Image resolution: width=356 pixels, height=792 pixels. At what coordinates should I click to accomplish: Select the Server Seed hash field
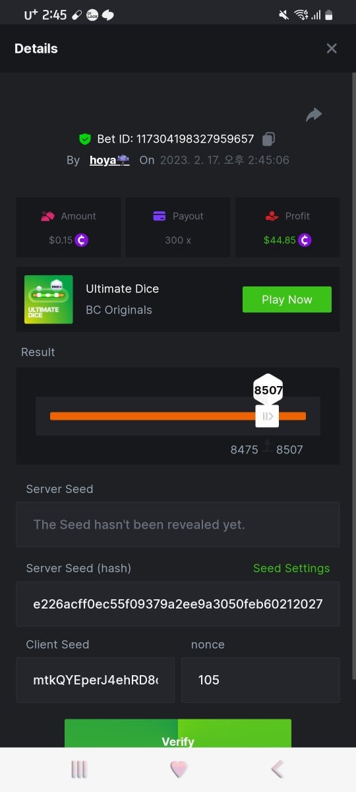click(178, 604)
